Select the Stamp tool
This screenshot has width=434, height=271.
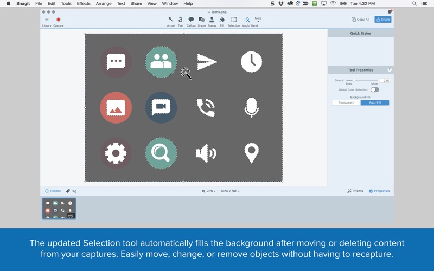pos(212,21)
